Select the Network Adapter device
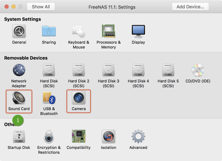 (x=19, y=71)
